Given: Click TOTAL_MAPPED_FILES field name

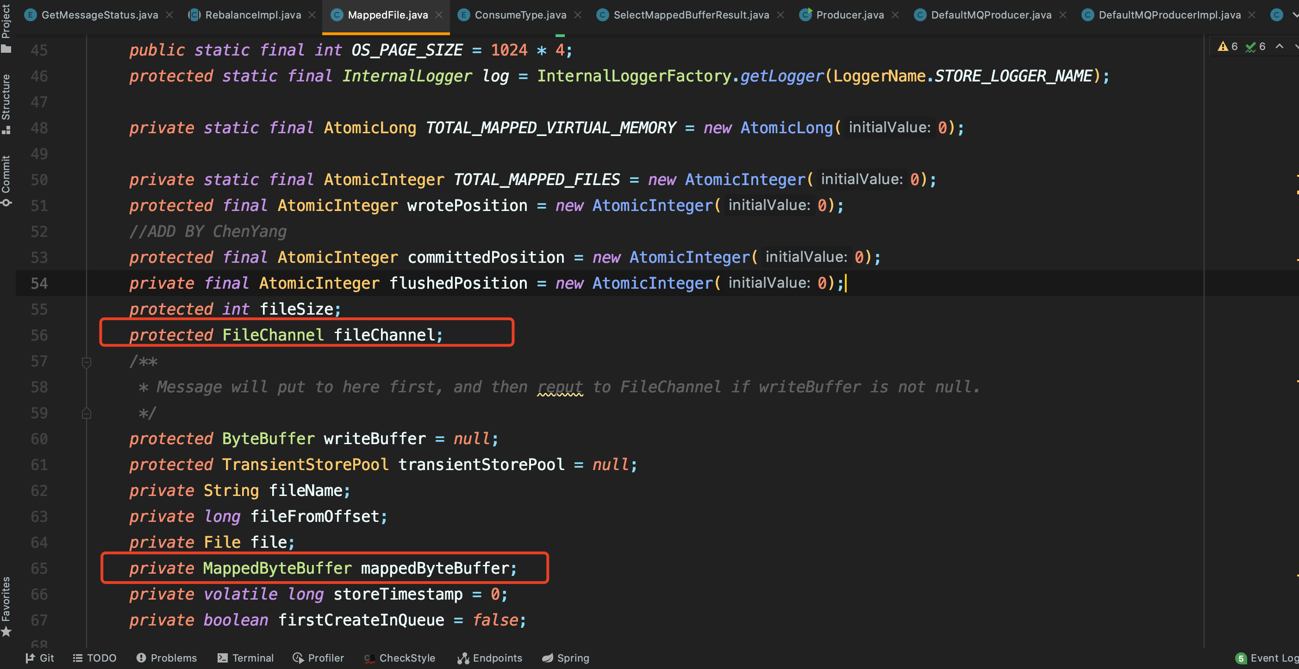Looking at the screenshot, I should pyautogui.click(x=537, y=180).
